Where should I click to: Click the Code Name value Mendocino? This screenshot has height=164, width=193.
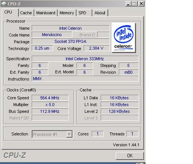(52, 35)
